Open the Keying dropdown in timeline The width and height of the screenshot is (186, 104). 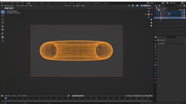click(x=15, y=96)
